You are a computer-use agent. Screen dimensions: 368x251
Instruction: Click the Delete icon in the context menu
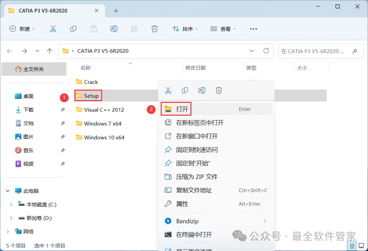219,90
